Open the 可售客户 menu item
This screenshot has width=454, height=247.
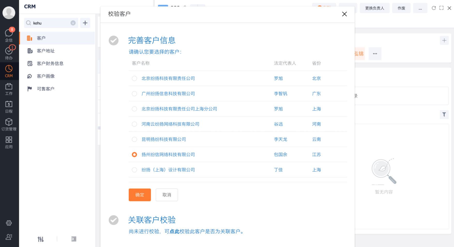(57, 89)
